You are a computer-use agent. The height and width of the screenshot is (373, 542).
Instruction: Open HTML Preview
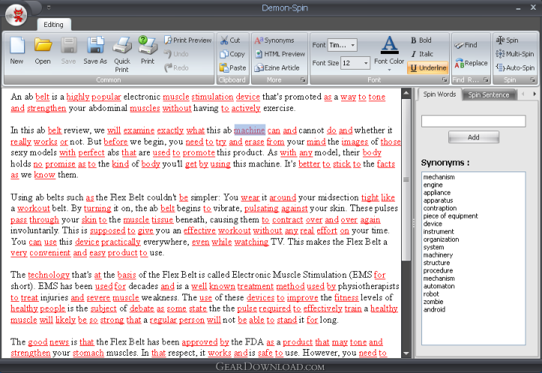280,54
